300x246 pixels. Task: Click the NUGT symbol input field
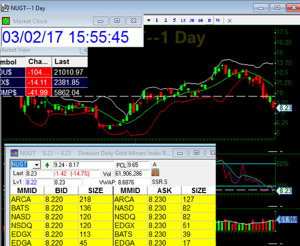20,164
